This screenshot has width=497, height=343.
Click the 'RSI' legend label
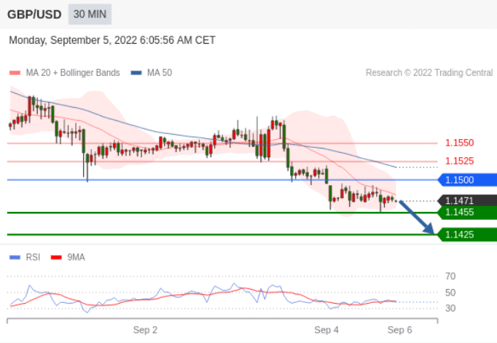(x=33, y=258)
